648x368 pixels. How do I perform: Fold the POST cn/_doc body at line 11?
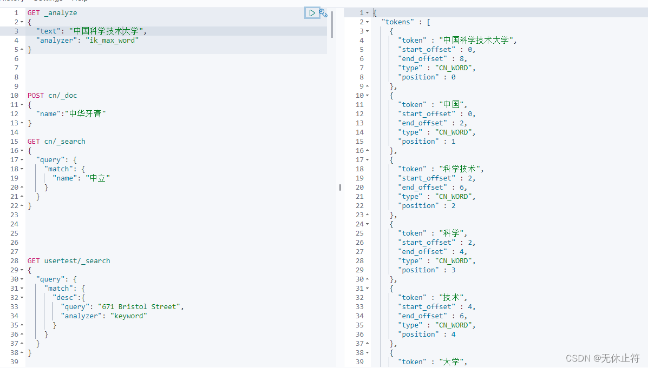point(22,105)
